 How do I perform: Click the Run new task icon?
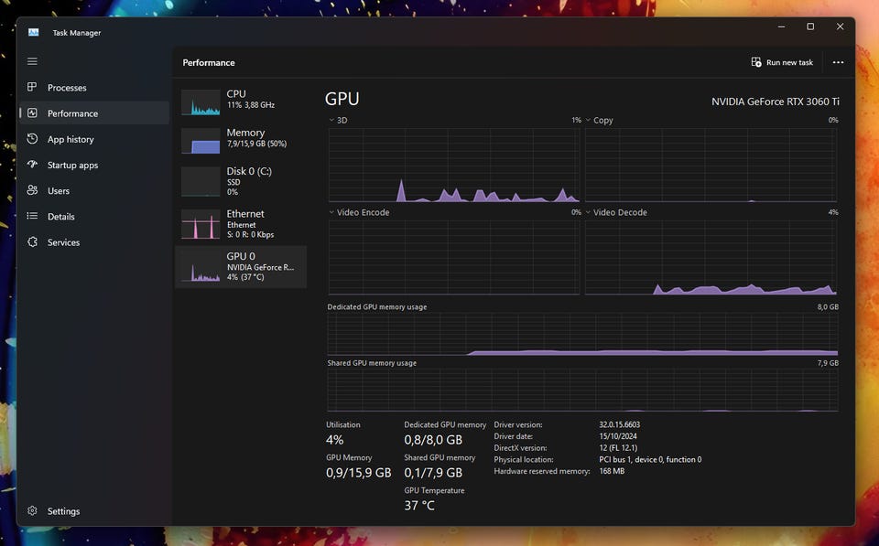(756, 62)
